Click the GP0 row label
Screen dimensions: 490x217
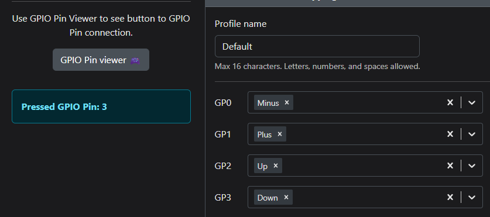(x=223, y=102)
